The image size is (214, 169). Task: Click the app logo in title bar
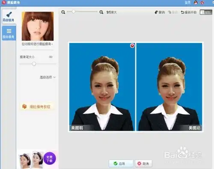click(4, 3)
